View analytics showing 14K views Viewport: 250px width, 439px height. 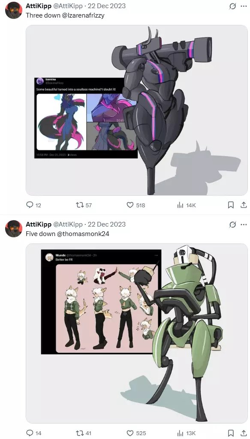[186, 205]
